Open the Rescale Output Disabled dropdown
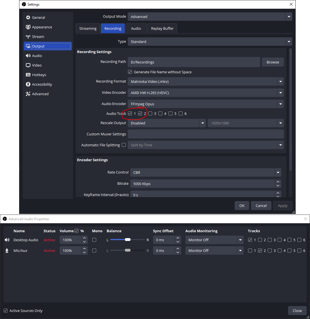 point(167,123)
